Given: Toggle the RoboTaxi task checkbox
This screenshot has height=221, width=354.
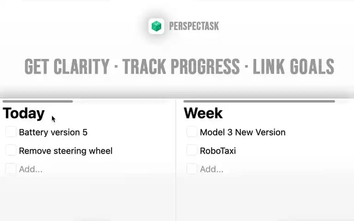Looking at the screenshot, I should [x=192, y=150].
